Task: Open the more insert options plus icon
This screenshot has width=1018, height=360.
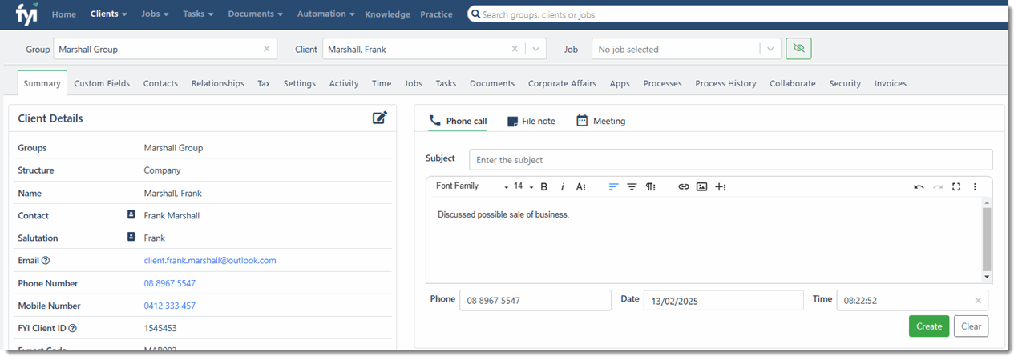Action: click(x=721, y=186)
